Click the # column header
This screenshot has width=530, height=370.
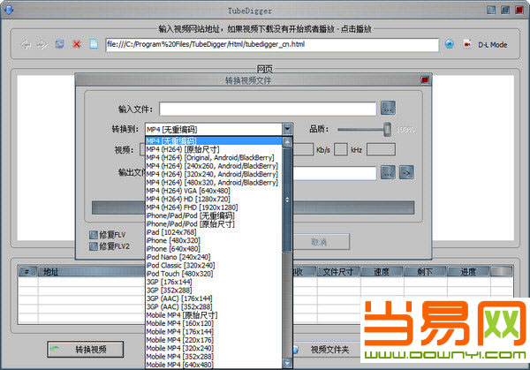coord(27,271)
